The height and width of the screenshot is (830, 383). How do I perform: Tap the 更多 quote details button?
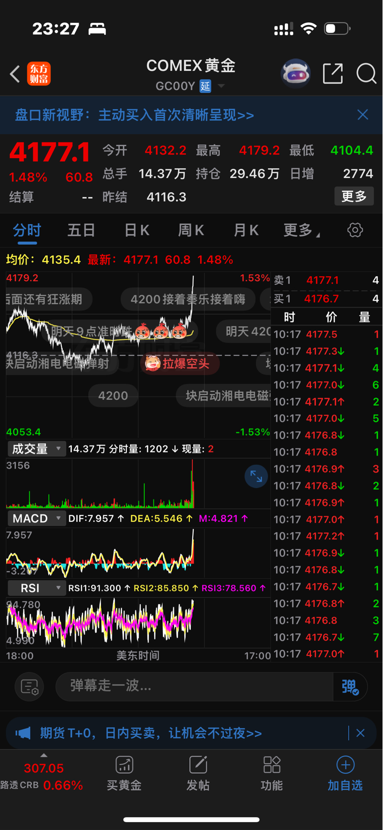354,196
